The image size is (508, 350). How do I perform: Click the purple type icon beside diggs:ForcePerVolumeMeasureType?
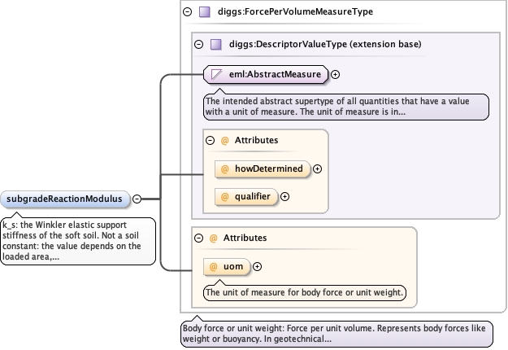click(205, 12)
